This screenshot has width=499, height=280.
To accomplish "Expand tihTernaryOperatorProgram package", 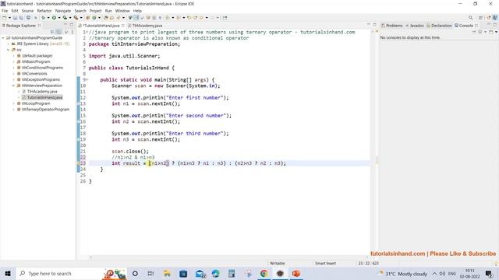I will [x=14, y=109].
